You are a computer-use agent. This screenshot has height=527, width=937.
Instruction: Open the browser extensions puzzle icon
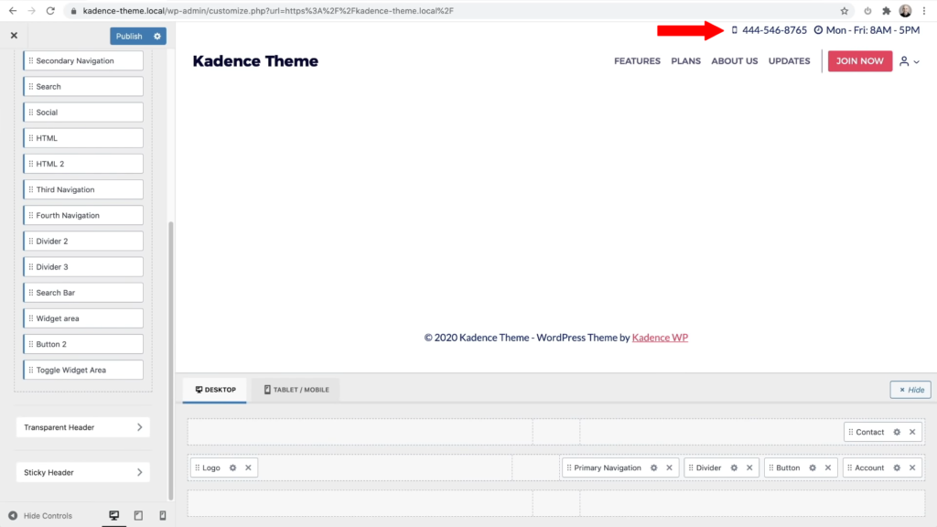pyautogui.click(x=886, y=11)
